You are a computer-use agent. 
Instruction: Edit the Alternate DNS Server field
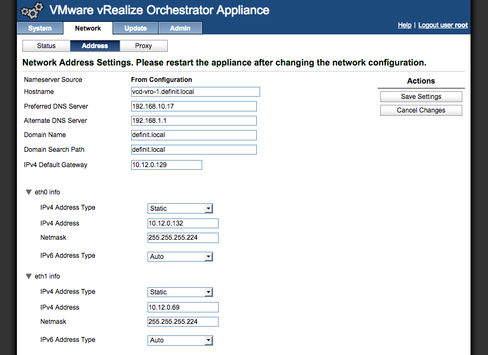[194, 121]
